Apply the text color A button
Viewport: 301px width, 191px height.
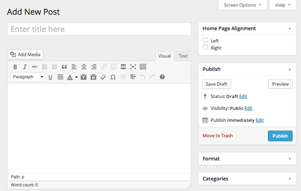[70, 77]
